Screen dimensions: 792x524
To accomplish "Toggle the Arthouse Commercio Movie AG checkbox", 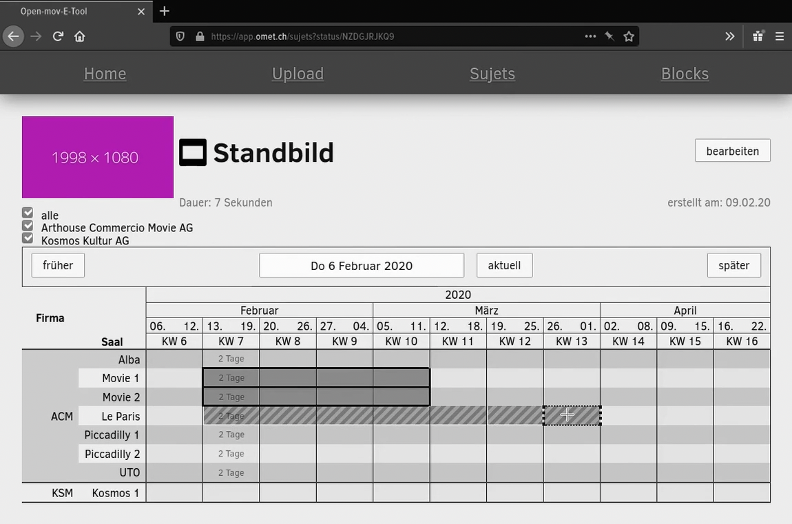I will [28, 226].
